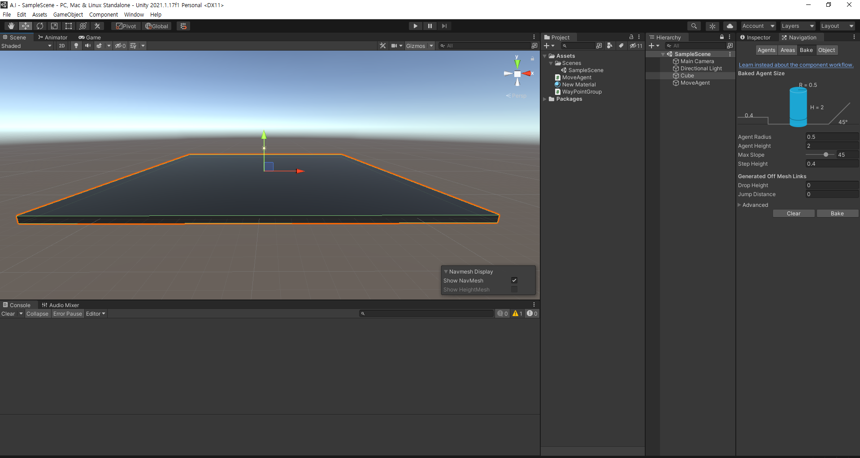Select the Scale tool
860x458 pixels.
click(x=54, y=26)
